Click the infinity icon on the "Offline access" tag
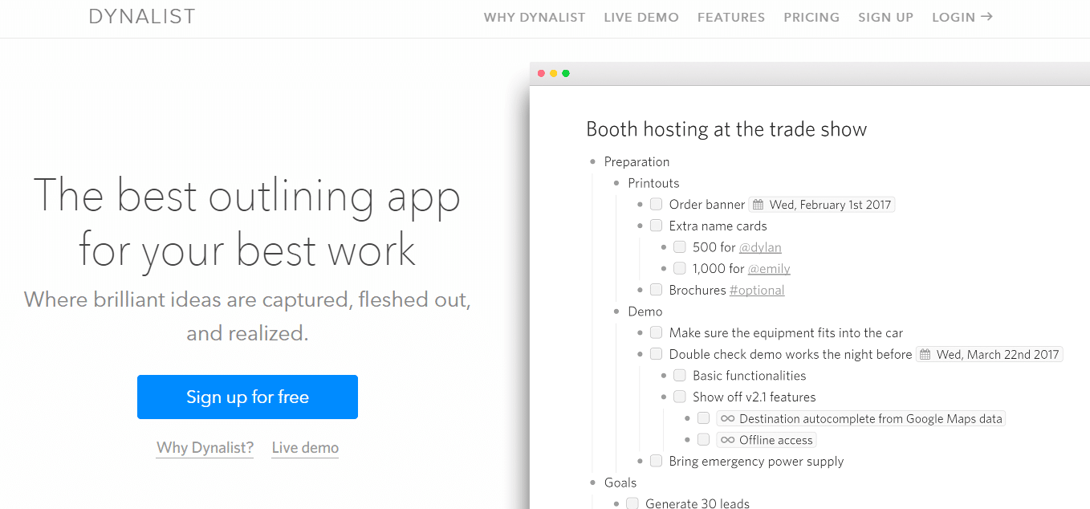This screenshot has height=509, width=1090. click(x=727, y=440)
